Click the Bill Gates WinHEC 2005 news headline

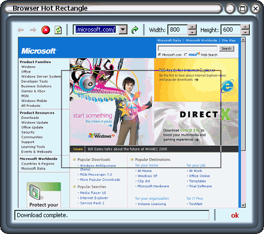[x=127, y=149]
